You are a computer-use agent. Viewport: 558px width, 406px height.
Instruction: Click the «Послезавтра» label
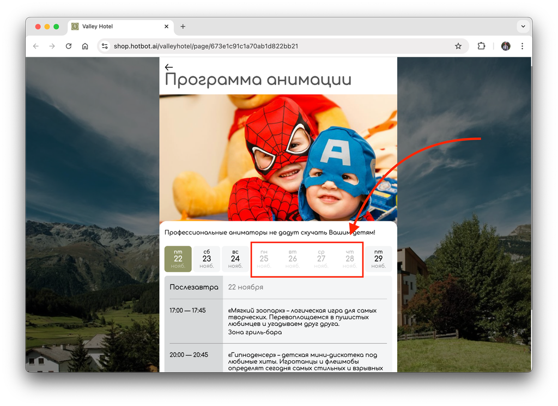coord(194,287)
